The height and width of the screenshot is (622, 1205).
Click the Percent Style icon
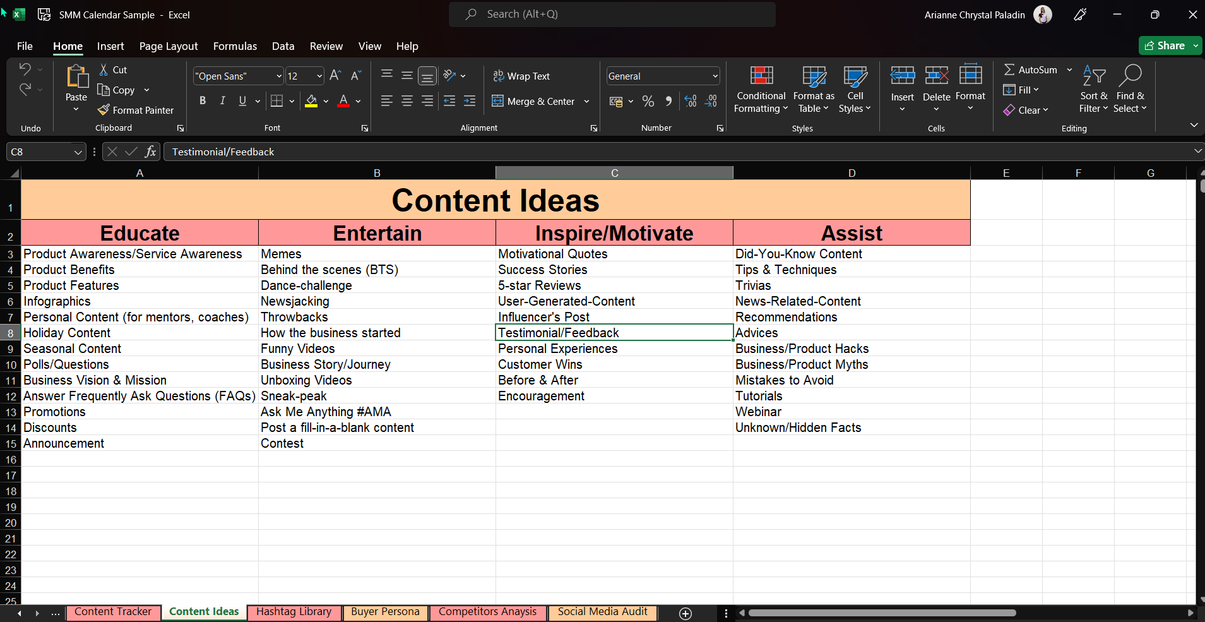(648, 101)
